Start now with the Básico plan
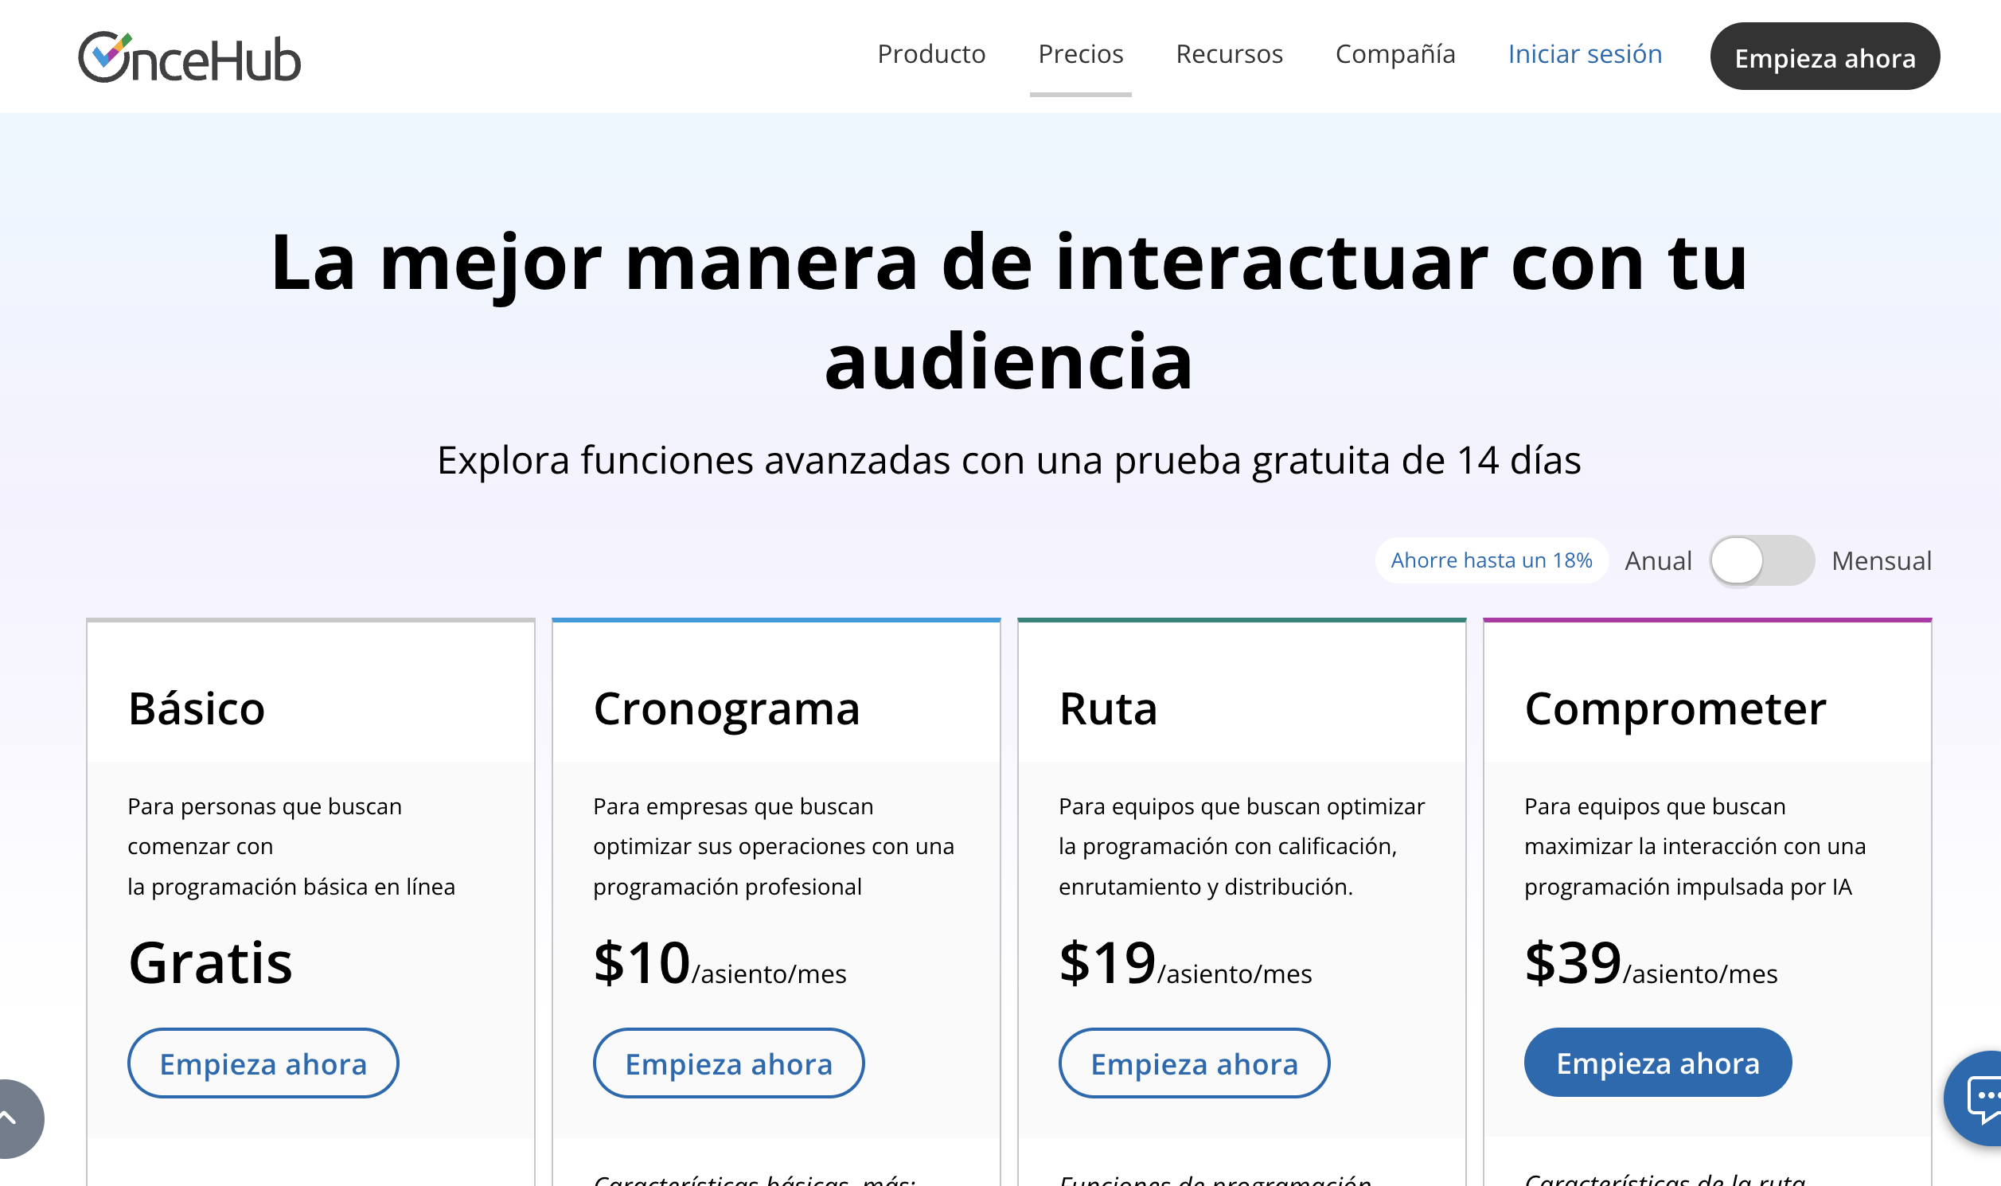Screen dimensions: 2001x1186 (x=263, y=1063)
